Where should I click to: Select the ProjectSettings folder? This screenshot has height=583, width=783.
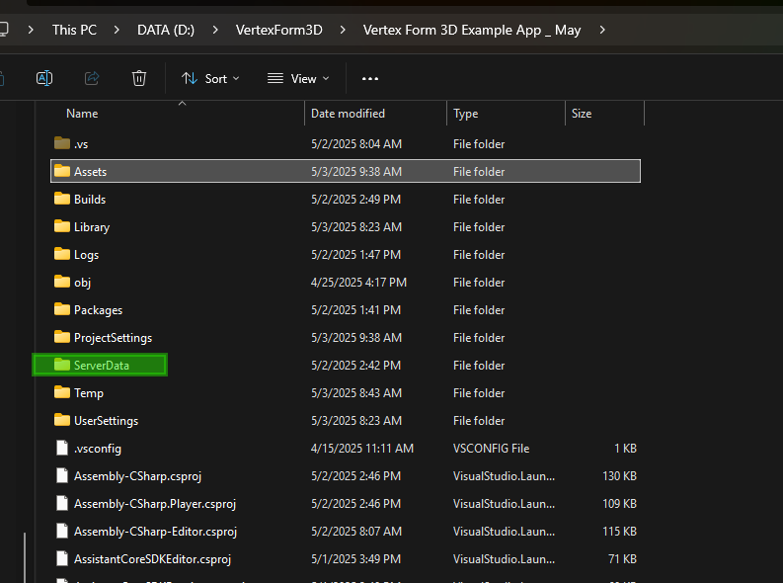tap(113, 337)
